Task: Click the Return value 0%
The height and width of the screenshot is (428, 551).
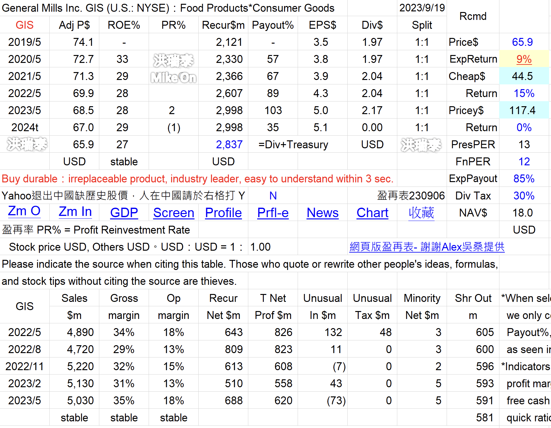Action: coord(524,127)
